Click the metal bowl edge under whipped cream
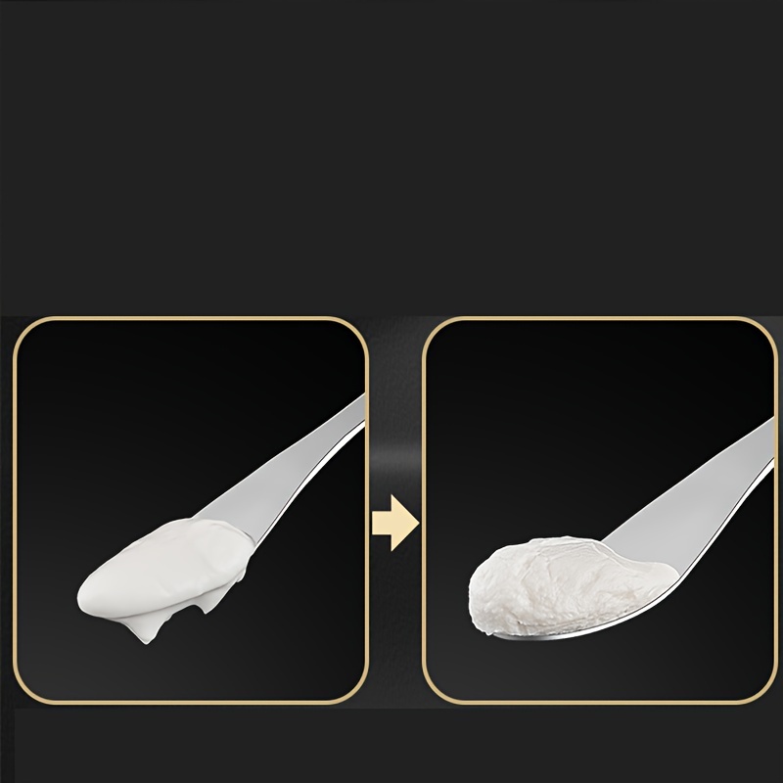 tap(575, 633)
